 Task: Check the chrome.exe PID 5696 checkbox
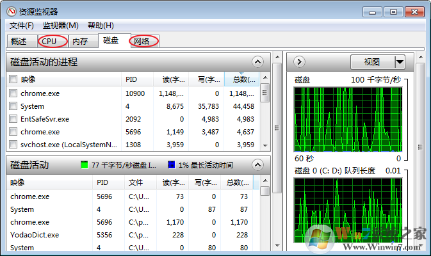13,132
